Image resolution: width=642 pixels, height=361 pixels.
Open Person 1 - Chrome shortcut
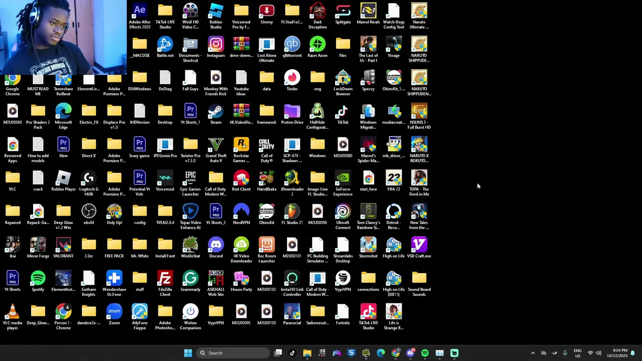point(63,317)
